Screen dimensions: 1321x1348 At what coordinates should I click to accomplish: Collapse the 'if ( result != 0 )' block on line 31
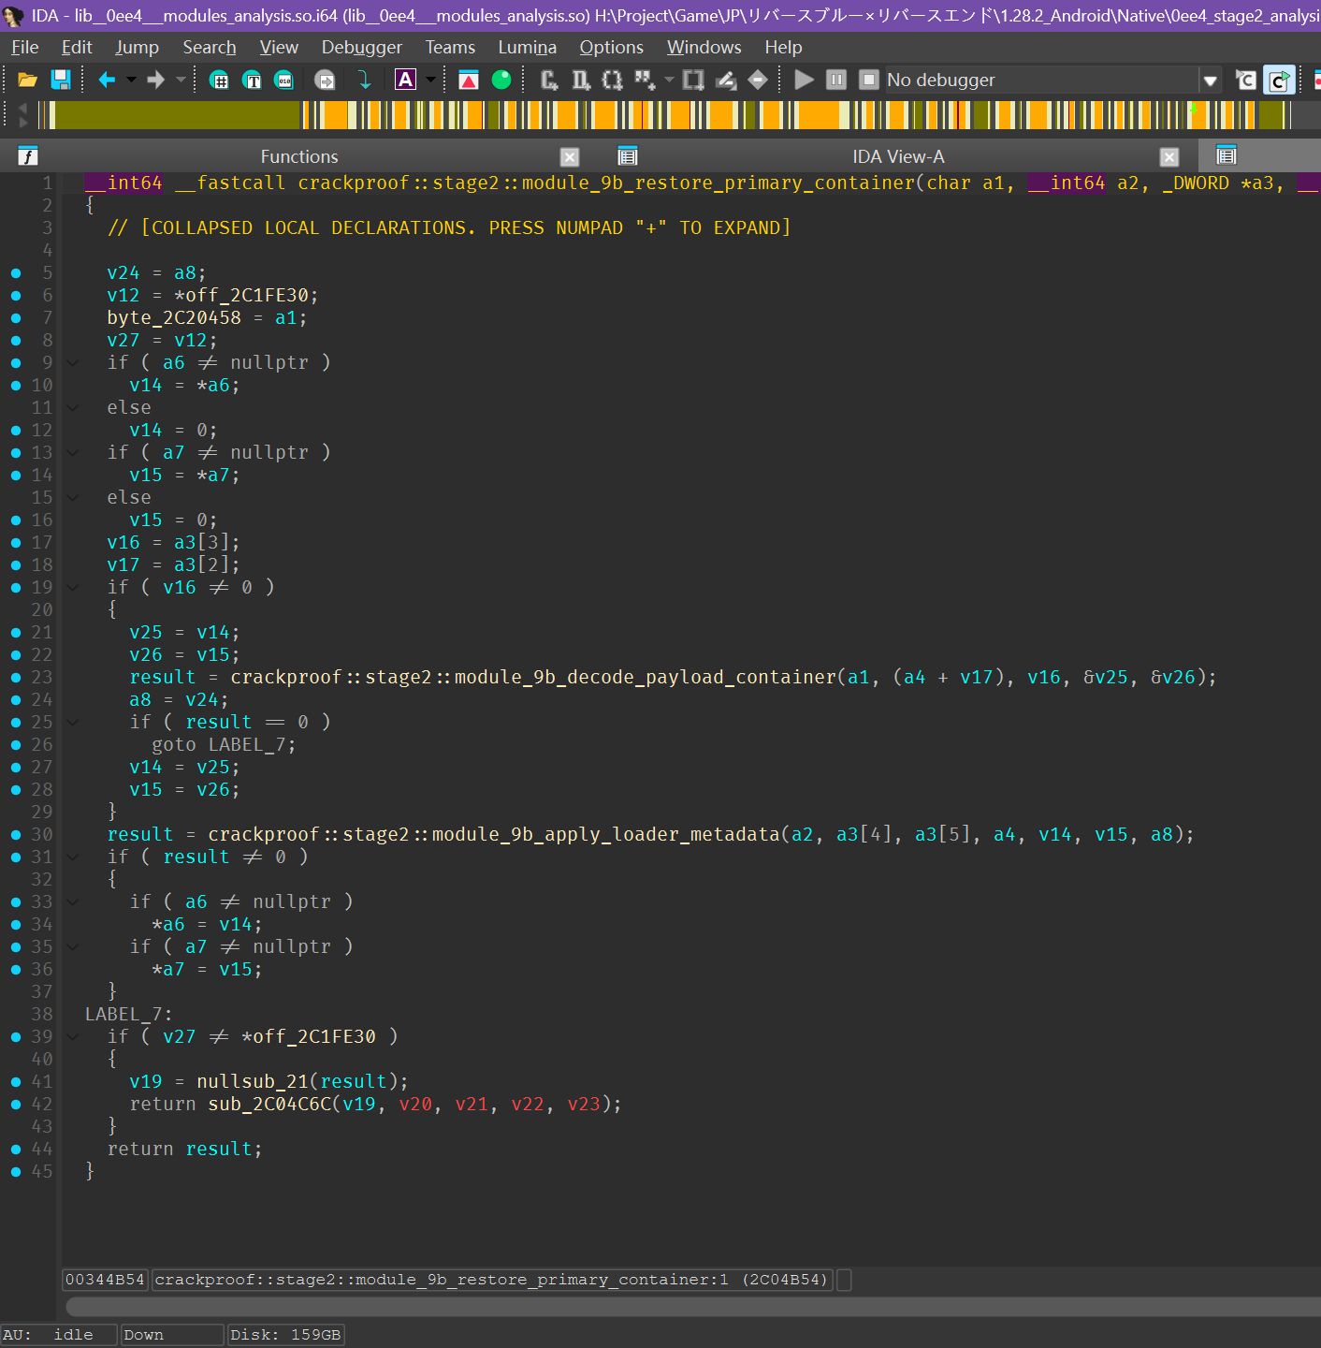72,857
